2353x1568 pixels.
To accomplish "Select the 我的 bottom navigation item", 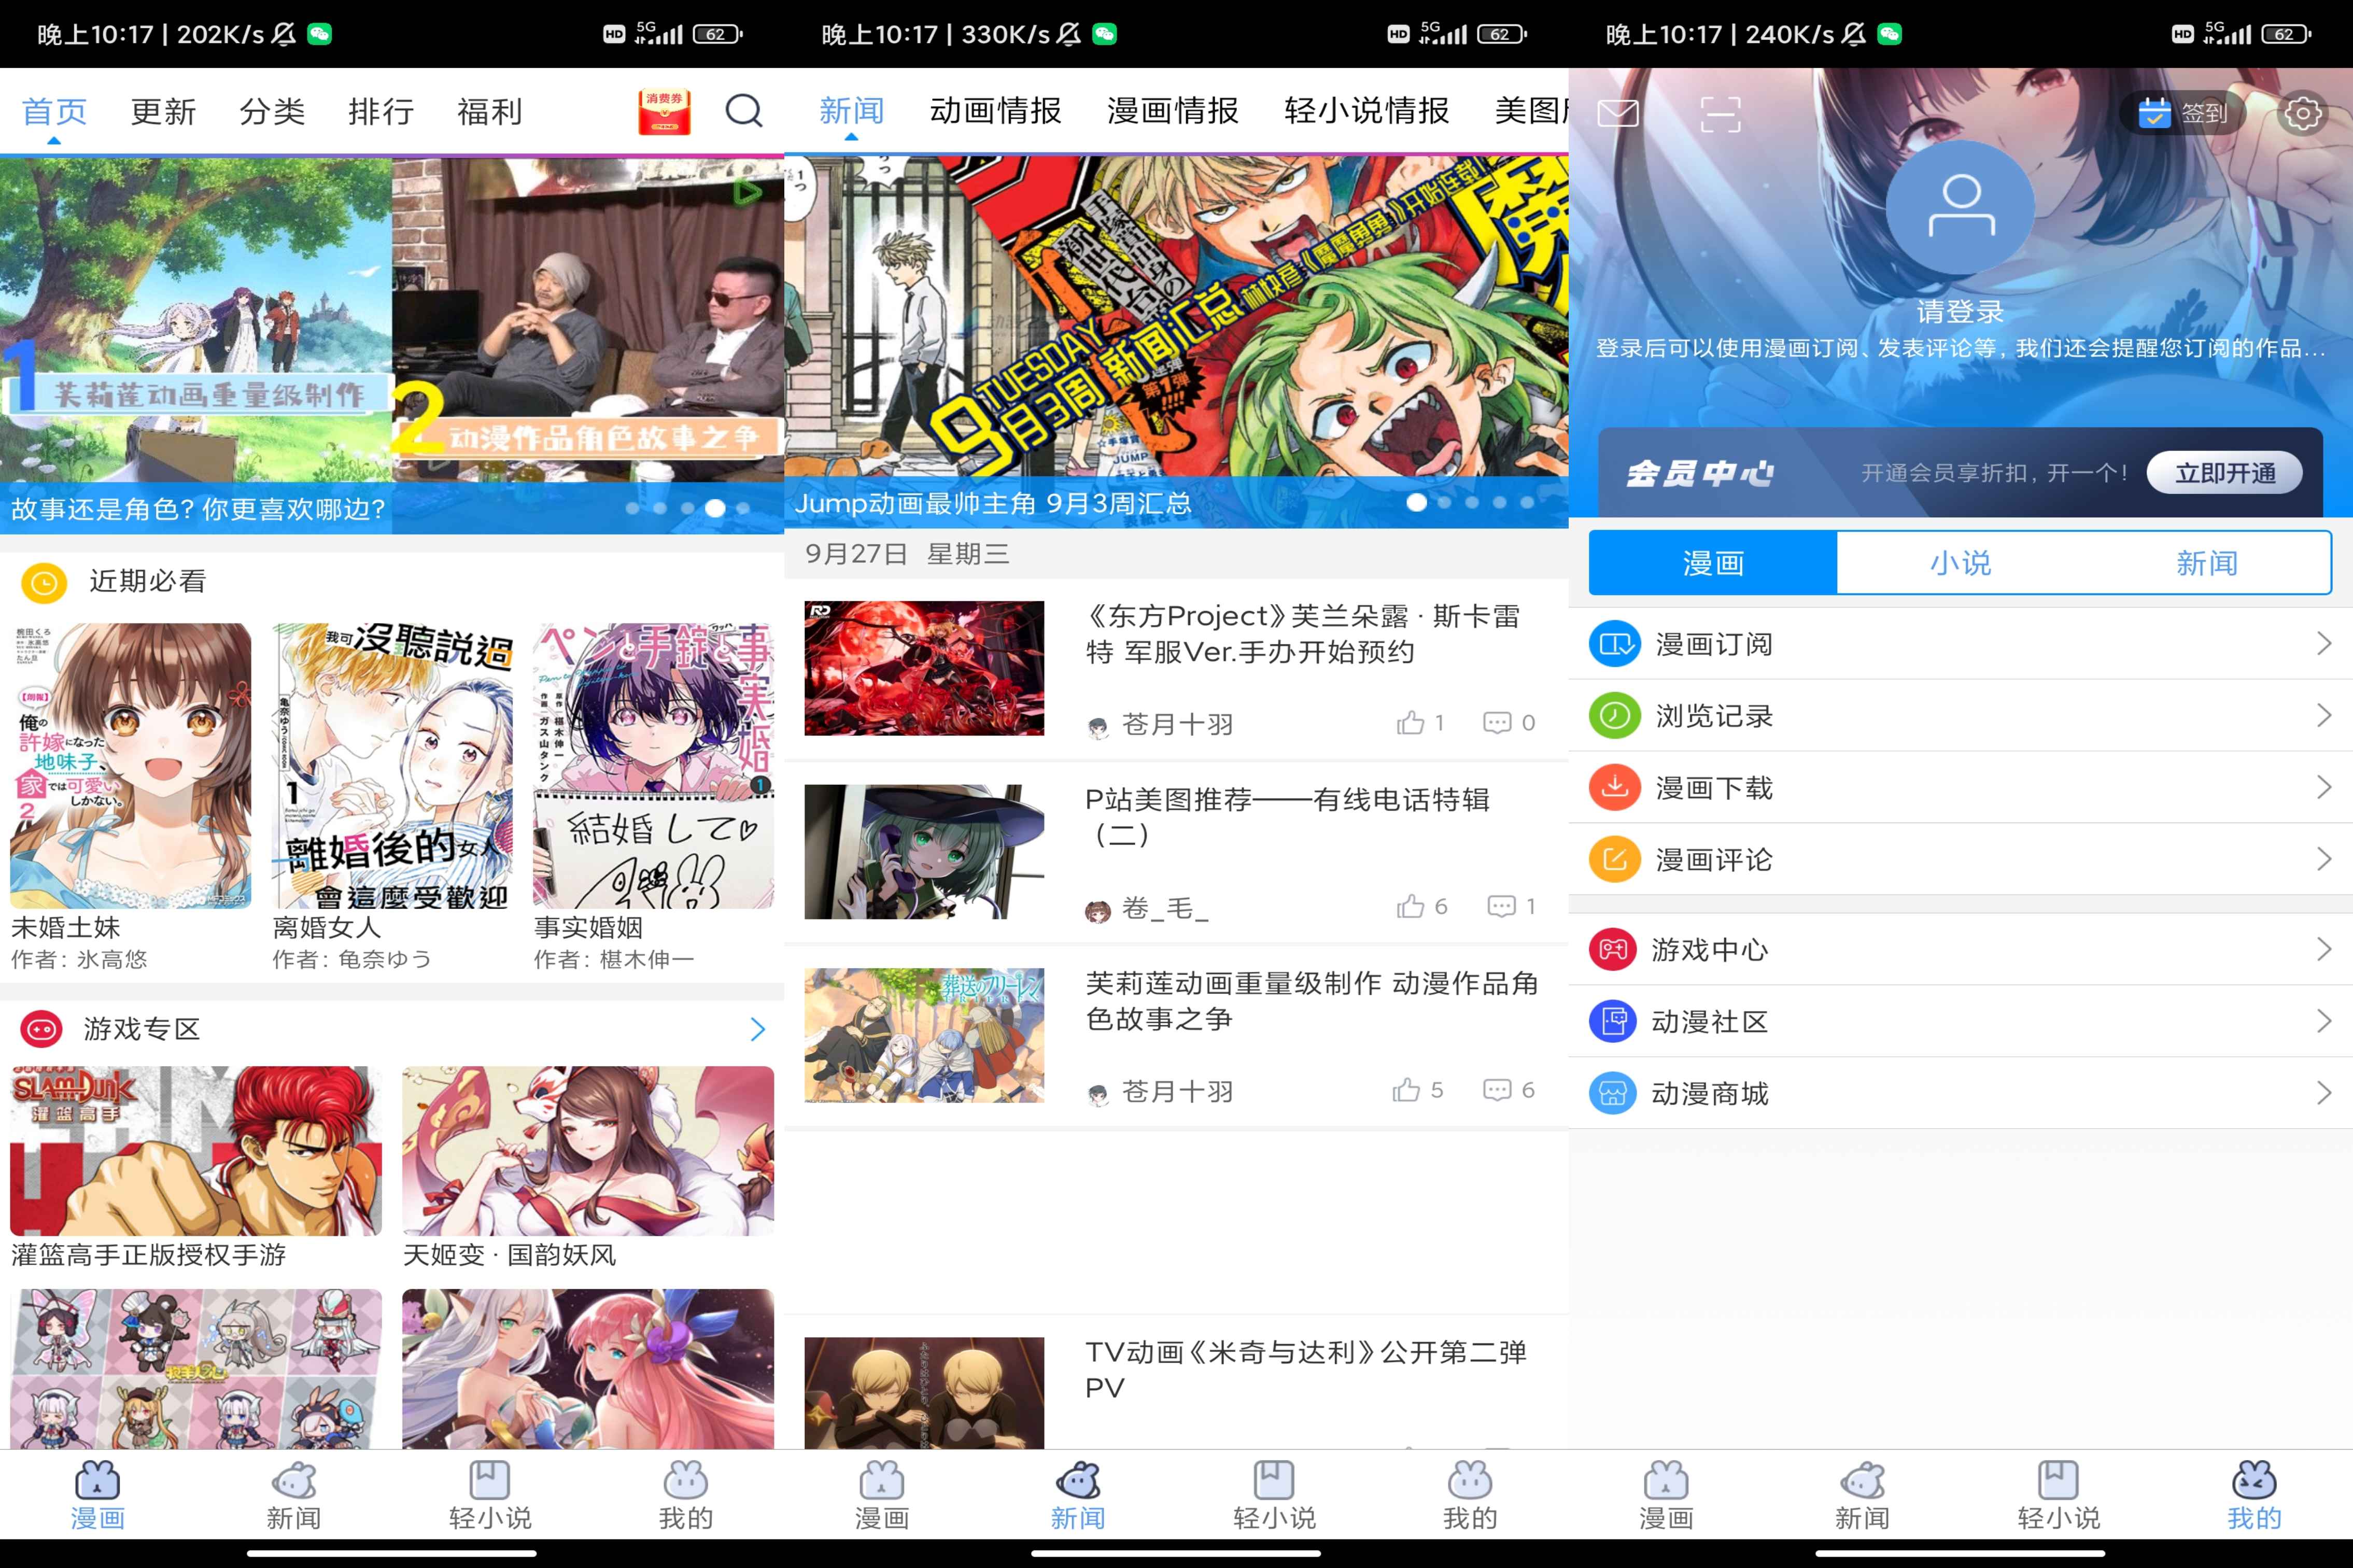I will click(x=2255, y=1497).
